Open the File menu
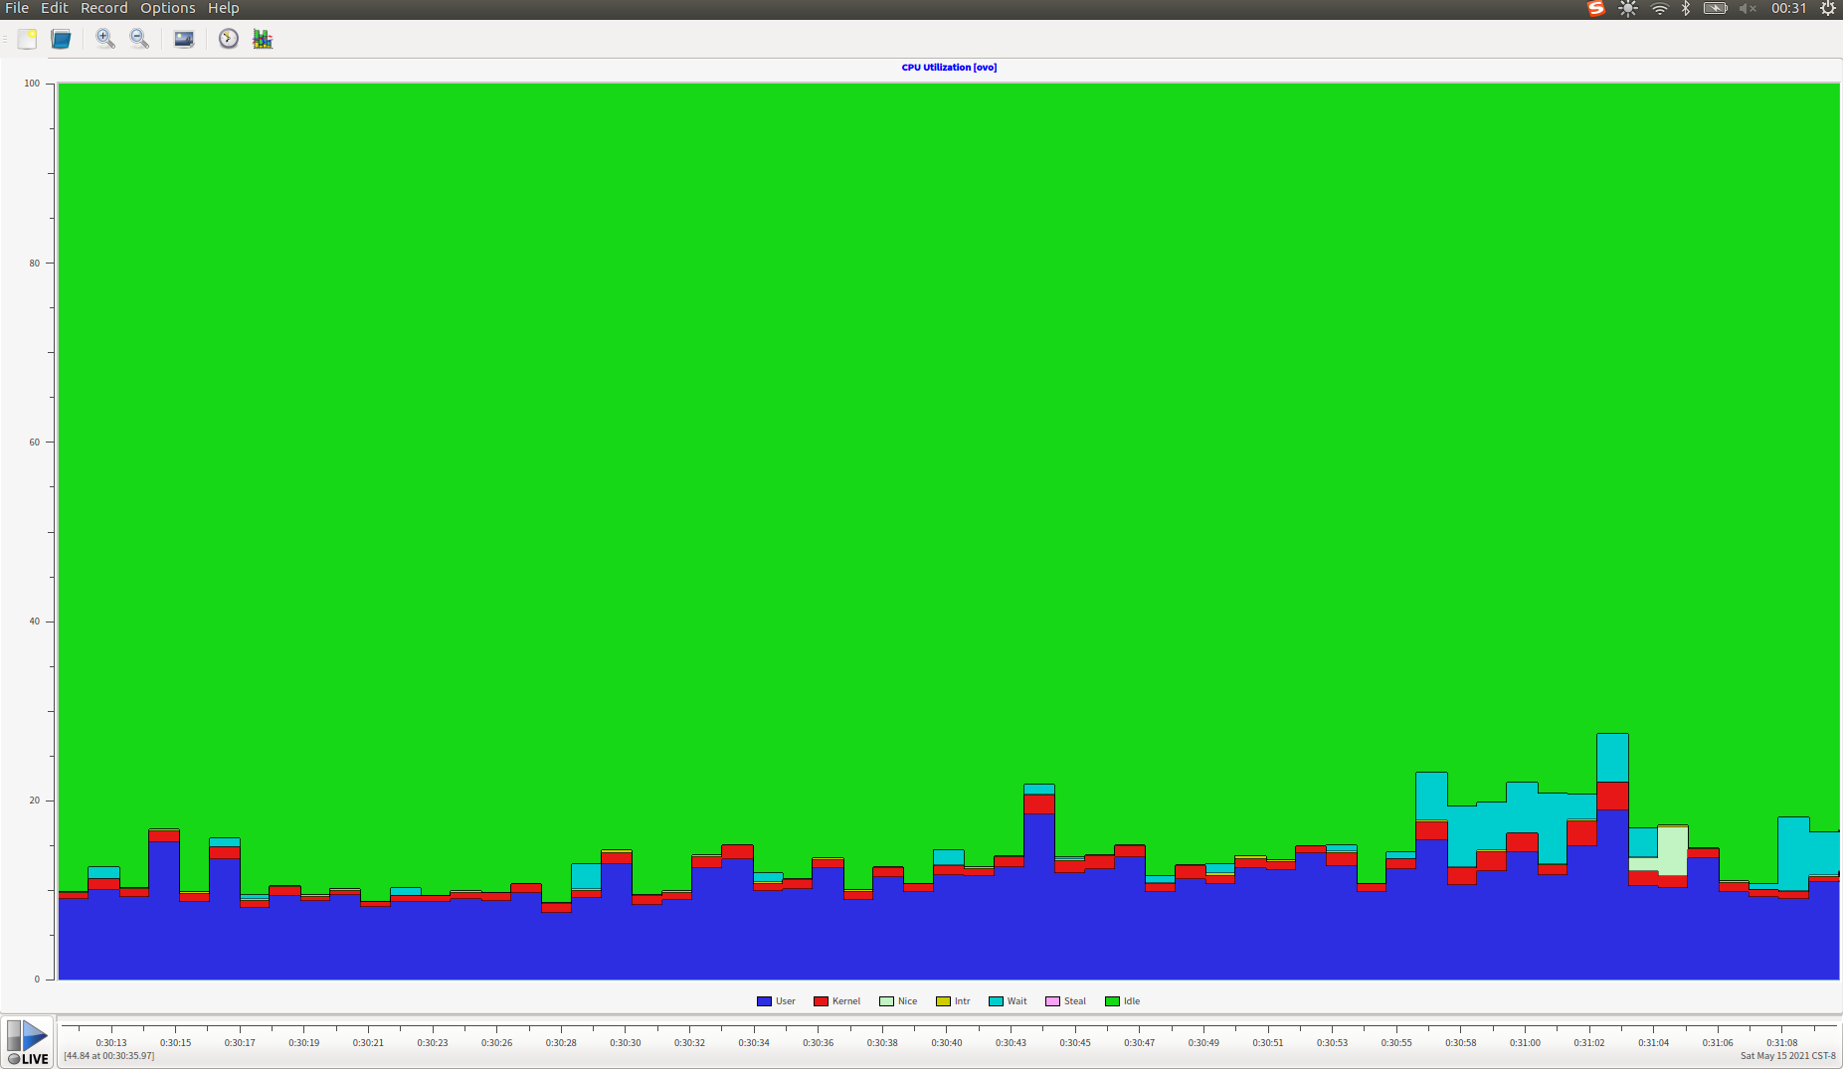The width and height of the screenshot is (1843, 1069). click(x=17, y=8)
